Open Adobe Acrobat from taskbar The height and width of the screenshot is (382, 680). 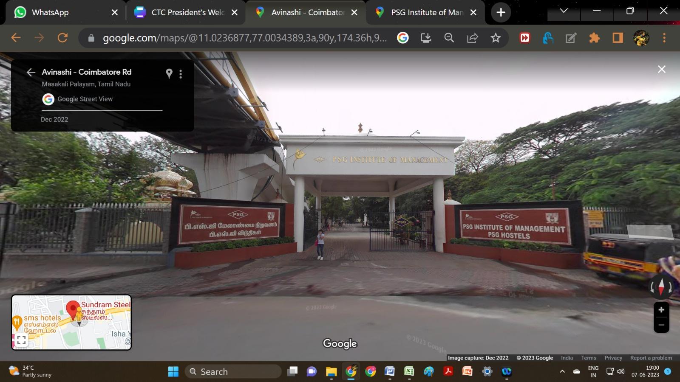[448, 372]
